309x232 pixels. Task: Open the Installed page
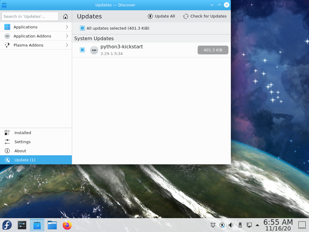(x=36, y=133)
